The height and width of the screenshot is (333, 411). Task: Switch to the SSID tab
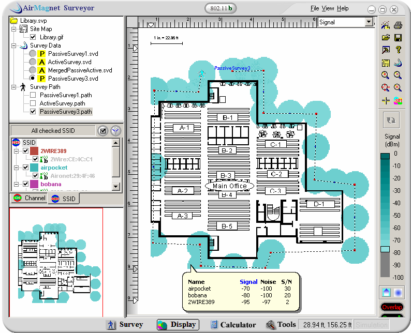coord(64,199)
